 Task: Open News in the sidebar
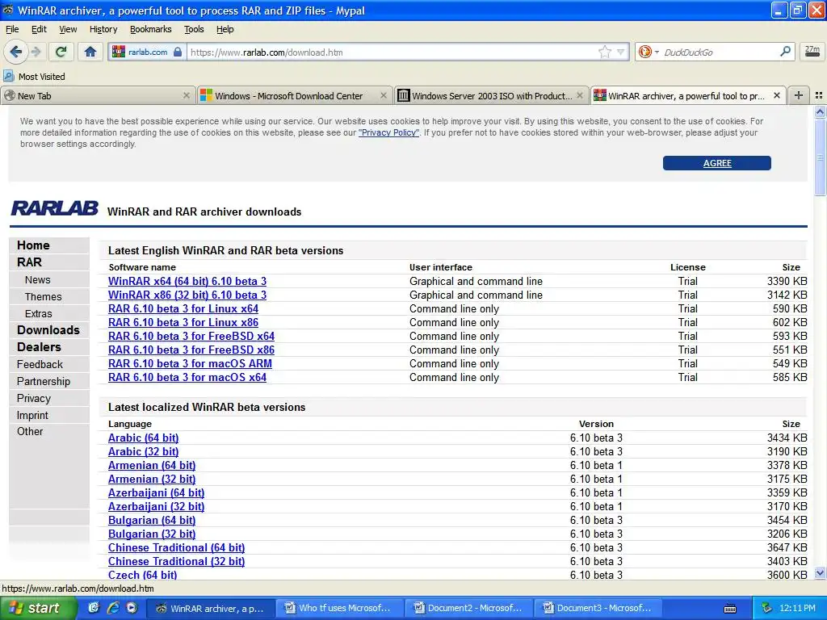(x=37, y=280)
